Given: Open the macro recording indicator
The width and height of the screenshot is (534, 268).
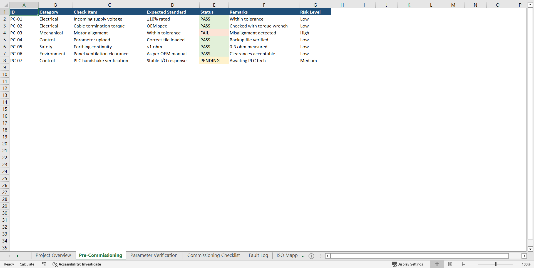Looking at the screenshot, I should (x=44, y=264).
